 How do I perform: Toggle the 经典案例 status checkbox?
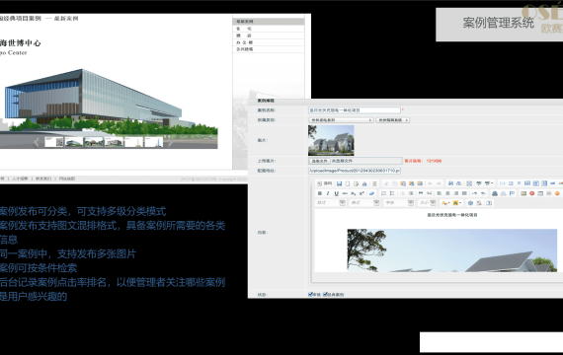click(x=325, y=295)
